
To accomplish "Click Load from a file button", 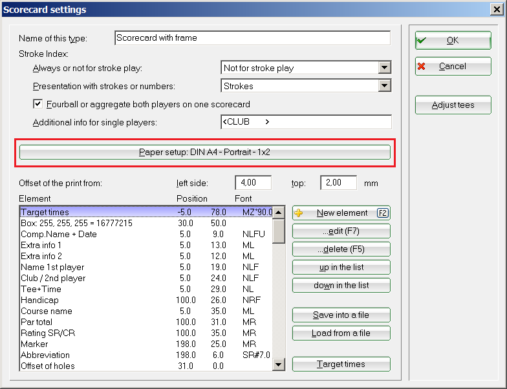I will click(341, 333).
